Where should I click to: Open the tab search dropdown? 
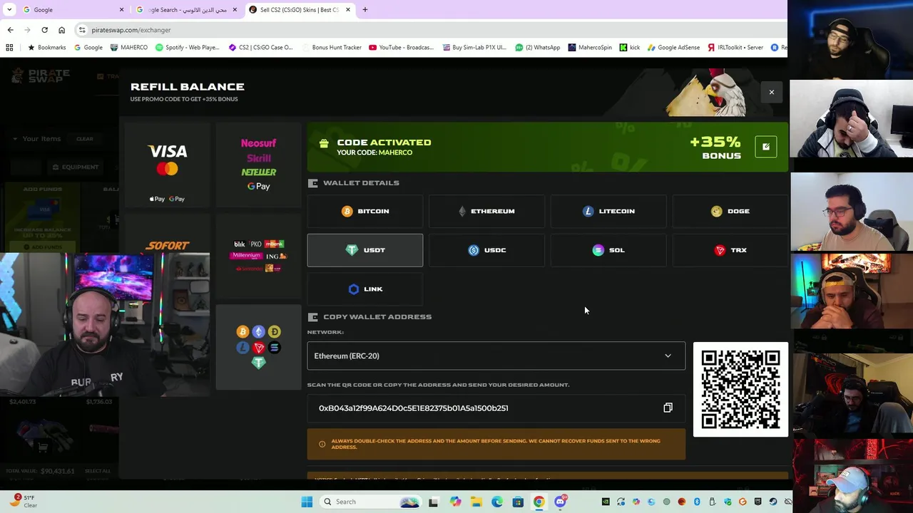pyautogui.click(x=9, y=10)
